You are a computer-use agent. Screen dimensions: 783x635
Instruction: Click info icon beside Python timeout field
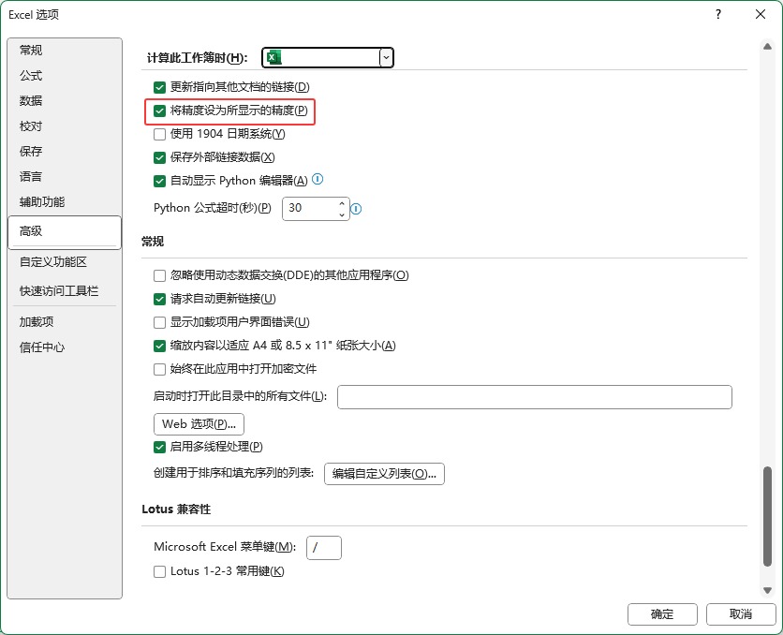[x=356, y=208]
